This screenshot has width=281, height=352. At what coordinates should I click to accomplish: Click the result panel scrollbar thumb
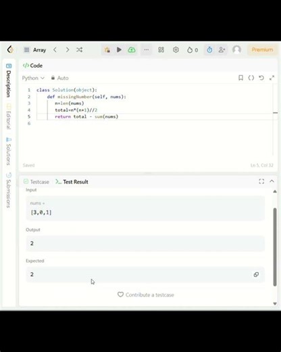(x=275, y=247)
